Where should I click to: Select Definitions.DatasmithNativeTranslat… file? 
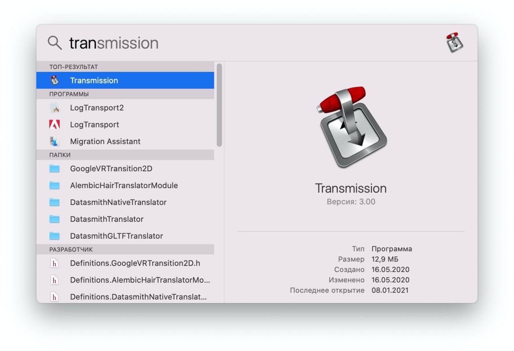coord(125,297)
